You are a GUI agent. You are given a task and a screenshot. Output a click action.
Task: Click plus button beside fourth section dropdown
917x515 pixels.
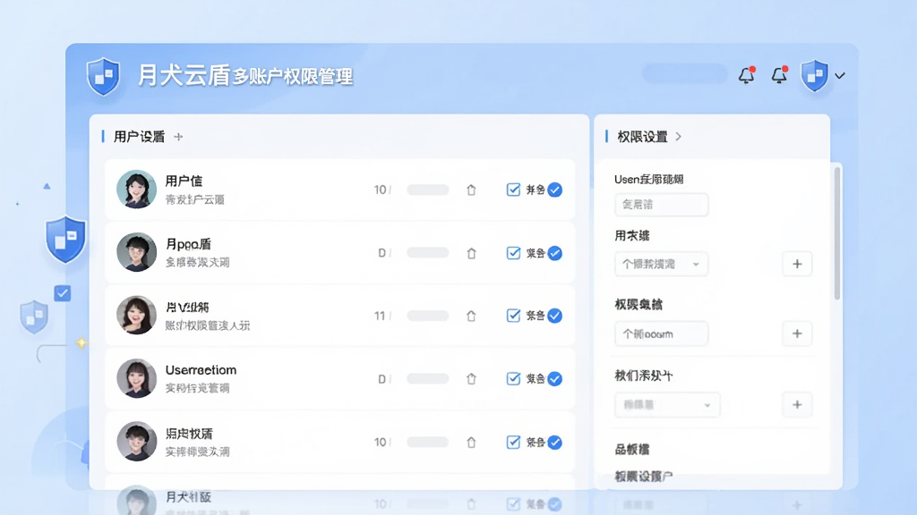point(797,405)
